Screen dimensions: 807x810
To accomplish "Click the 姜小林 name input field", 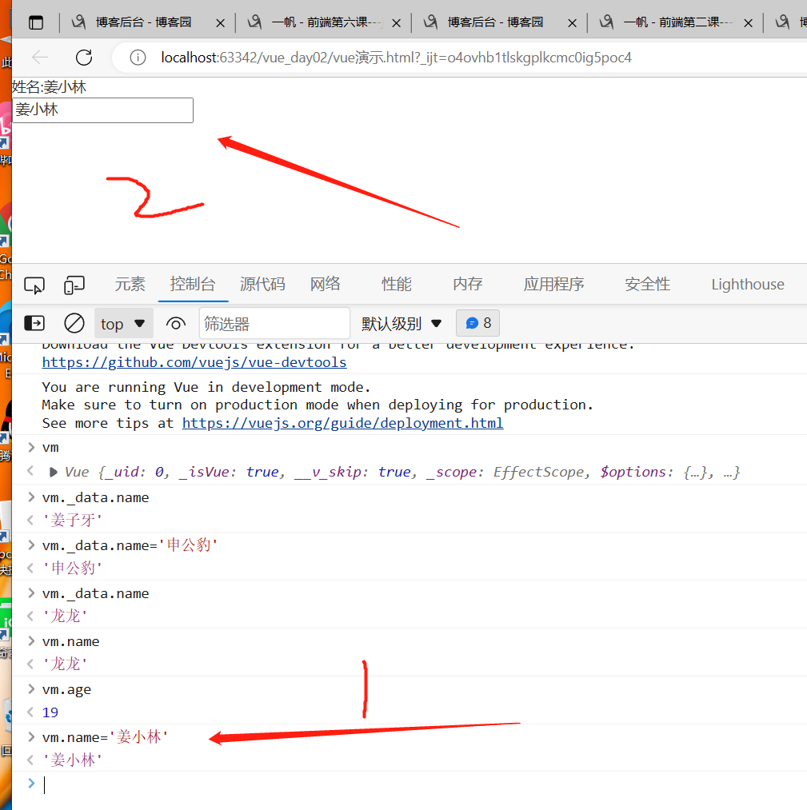I will [103, 110].
